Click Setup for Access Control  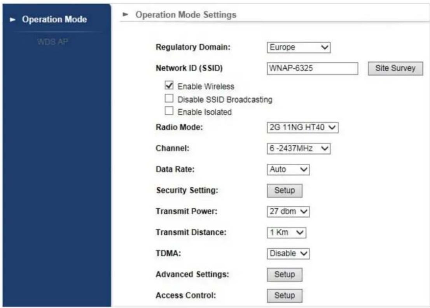click(285, 296)
